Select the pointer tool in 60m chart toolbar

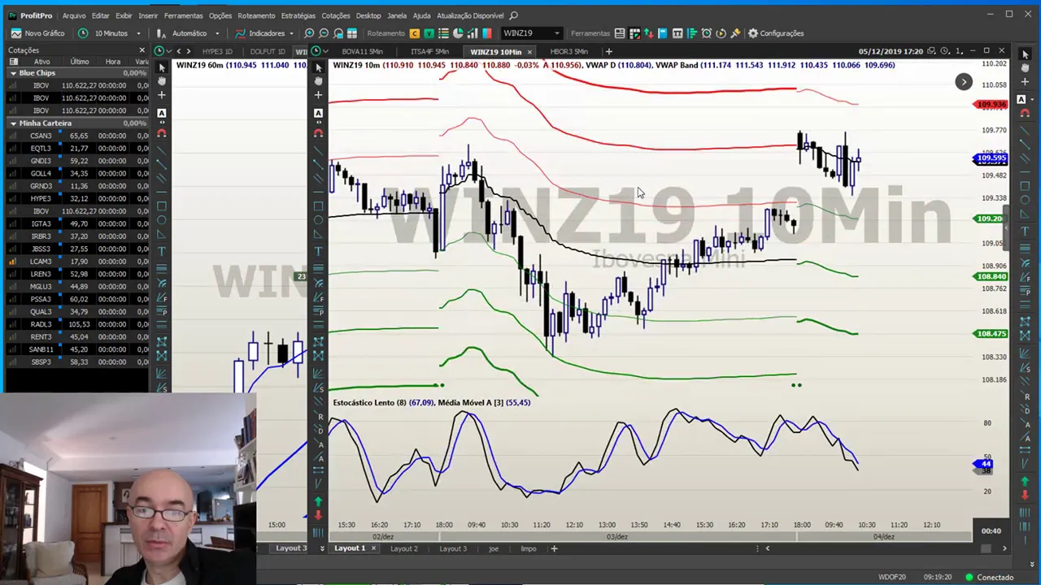pyautogui.click(x=161, y=67)
